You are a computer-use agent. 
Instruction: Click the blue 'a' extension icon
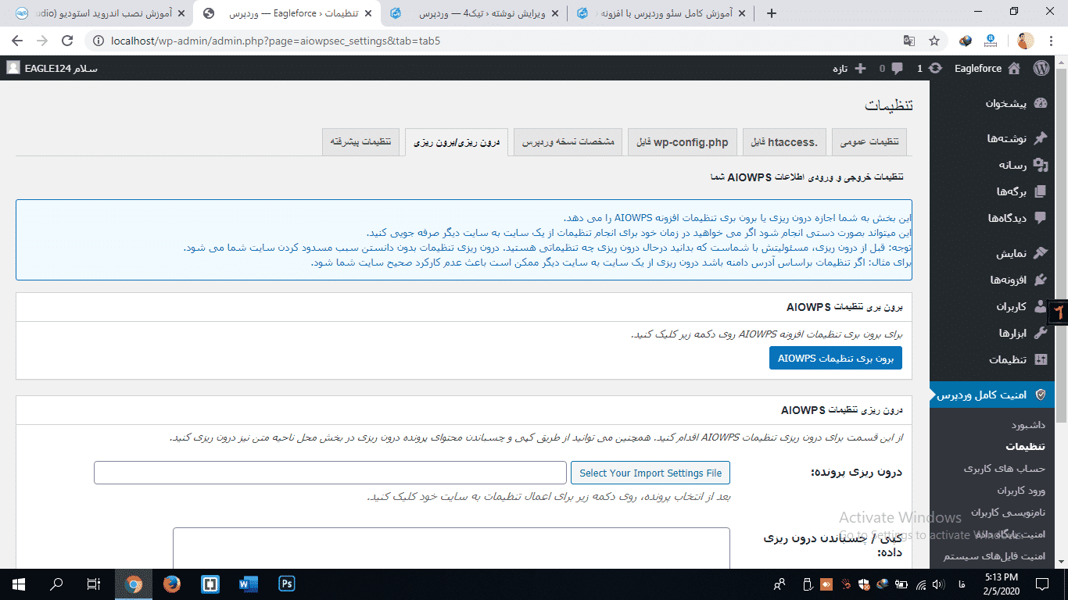[991, 41]
